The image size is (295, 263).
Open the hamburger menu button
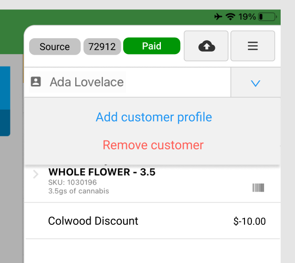[x=252, y=46]
